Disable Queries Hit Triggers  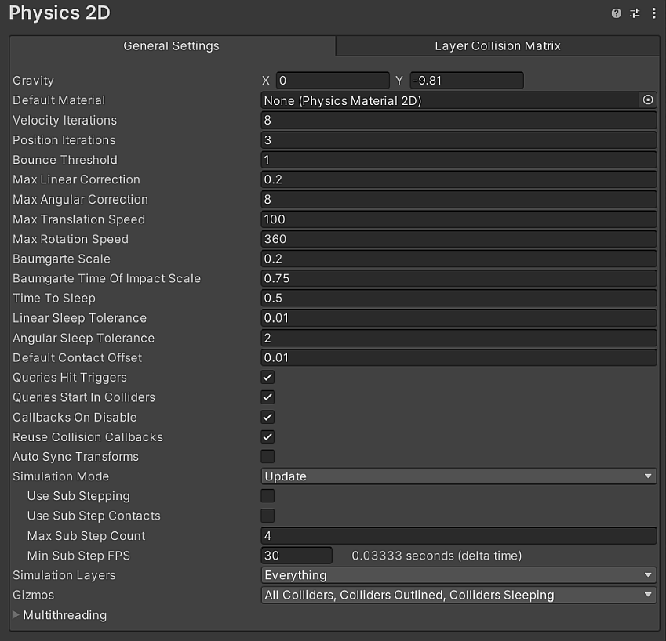267,377
